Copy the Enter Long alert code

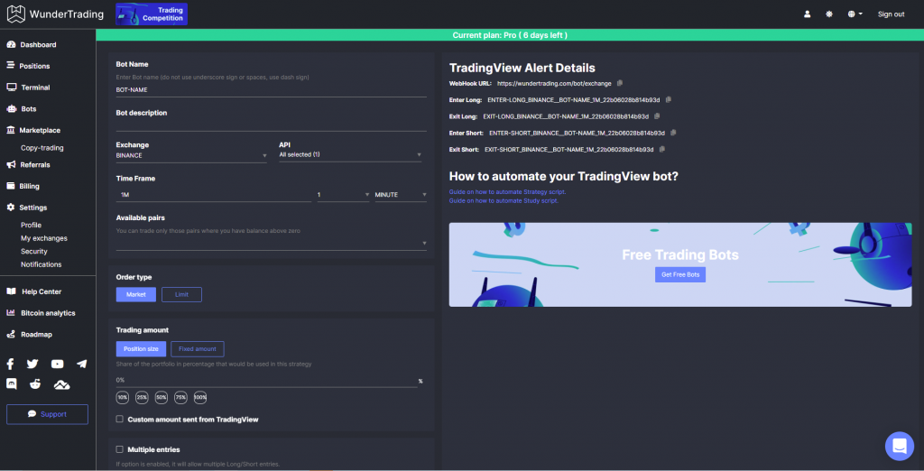coord(668,99)
